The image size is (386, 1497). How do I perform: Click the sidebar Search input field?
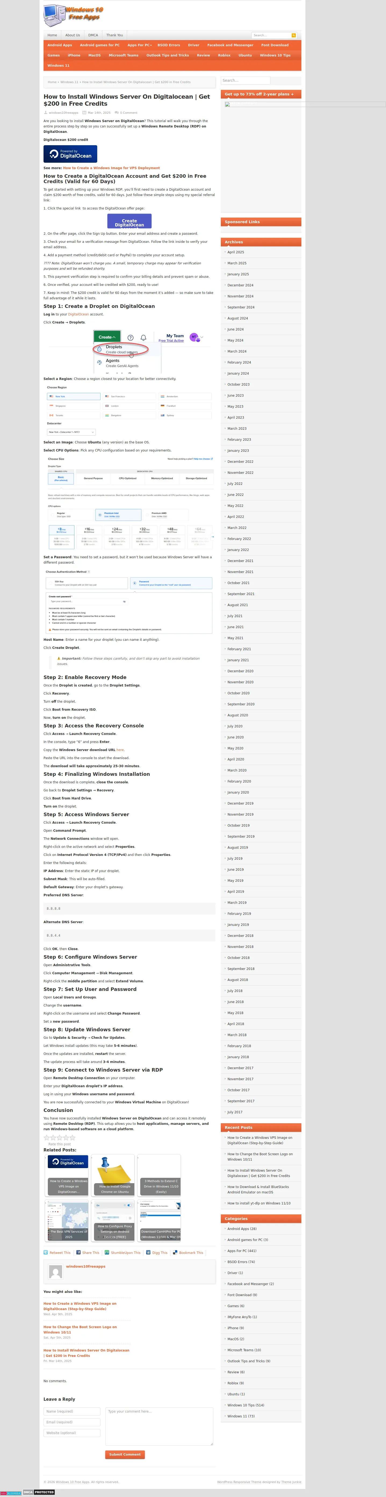click(246, 81)
